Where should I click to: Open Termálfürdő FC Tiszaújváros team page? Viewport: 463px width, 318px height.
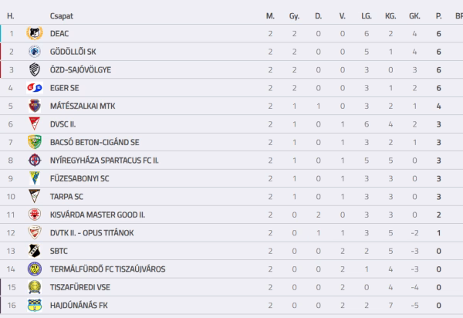pos(108,269)
